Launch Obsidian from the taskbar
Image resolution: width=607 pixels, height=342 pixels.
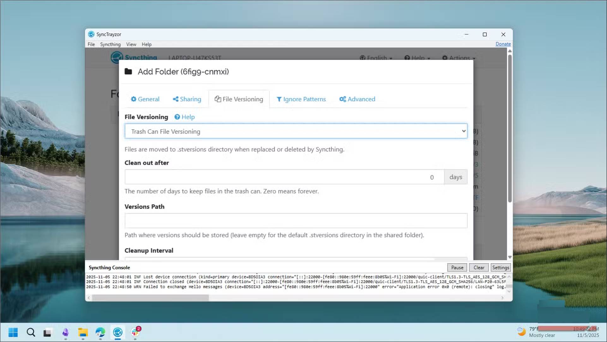pos(65,333)
